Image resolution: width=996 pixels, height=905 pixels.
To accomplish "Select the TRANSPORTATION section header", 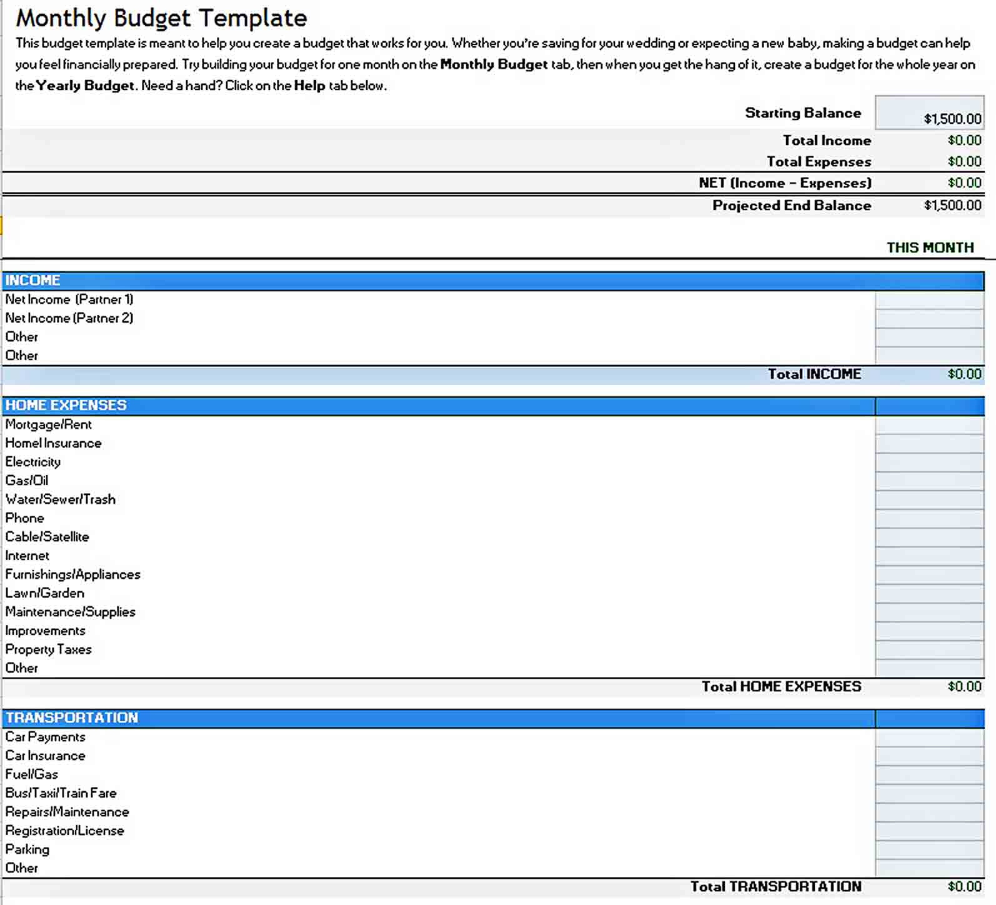I will (x=493, y=718).
